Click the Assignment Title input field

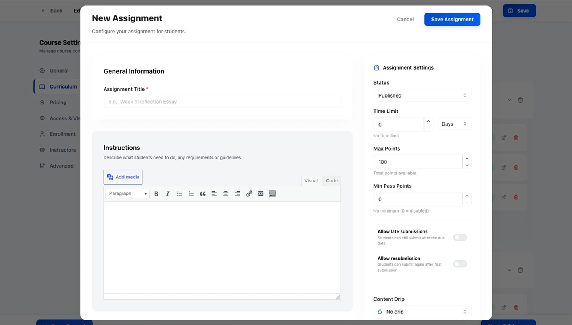click(x=222, y=102)
